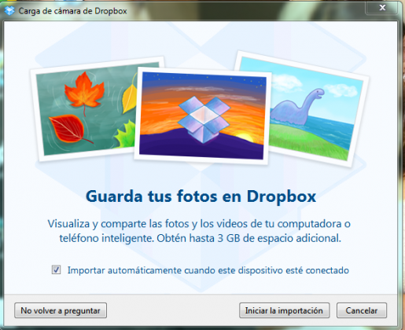This screenshot has height=330, width=405.
Task: Click the Dropbox box logo in sunset picture
Action: coord(204,119)
